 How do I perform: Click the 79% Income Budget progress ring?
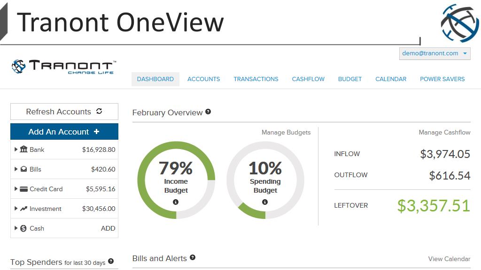(176, 180)
